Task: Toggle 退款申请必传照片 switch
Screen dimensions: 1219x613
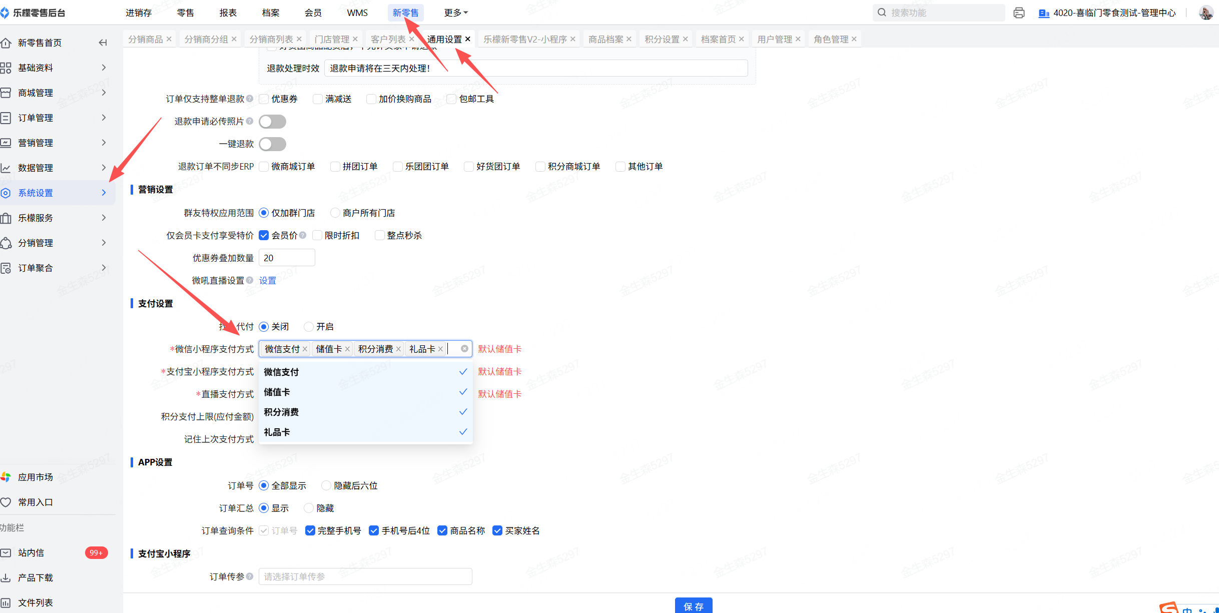Action: [x=272, y=122]
